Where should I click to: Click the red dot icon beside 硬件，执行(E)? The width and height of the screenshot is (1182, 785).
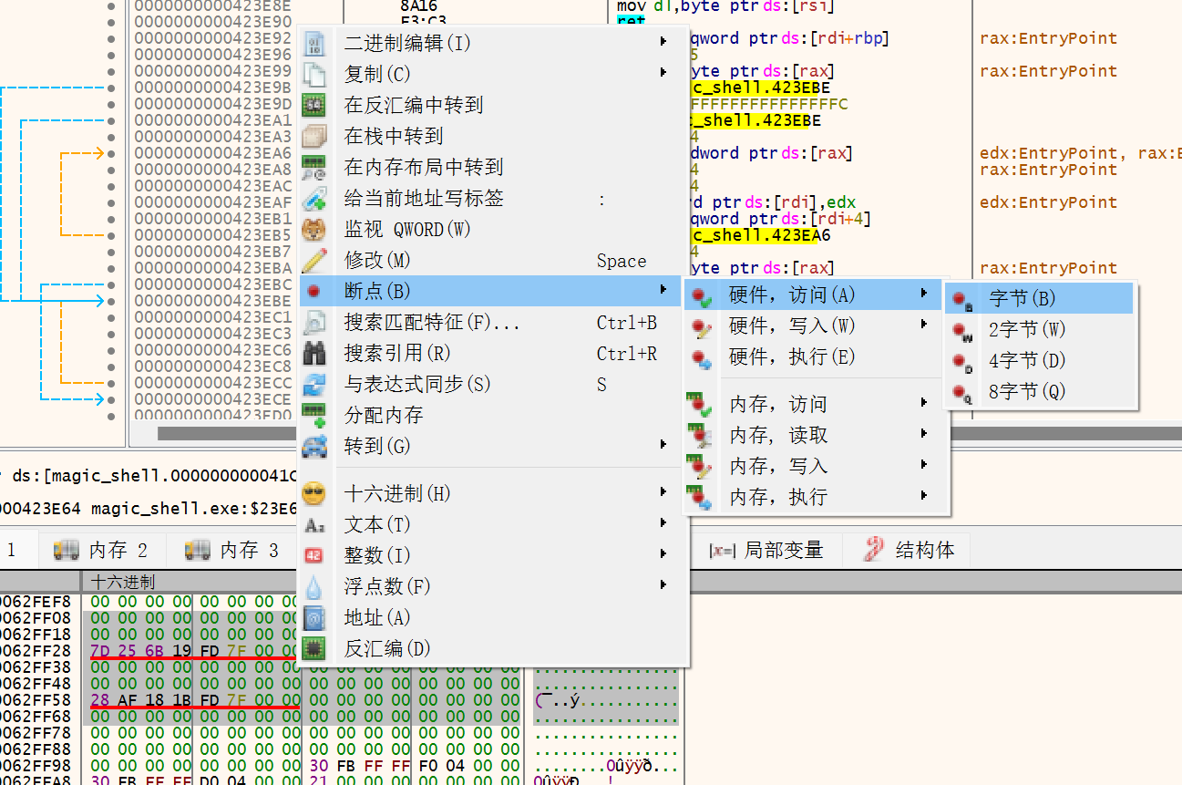click(x=701, y=357)
